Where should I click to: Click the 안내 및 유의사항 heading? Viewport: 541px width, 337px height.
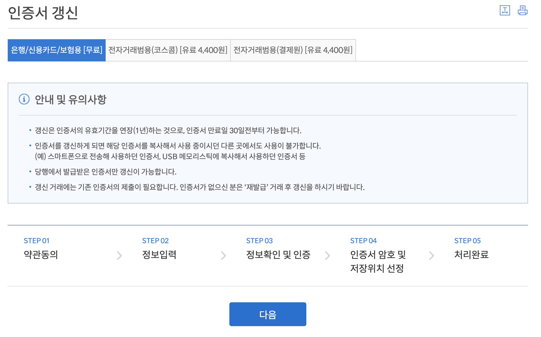coord(71,100)
